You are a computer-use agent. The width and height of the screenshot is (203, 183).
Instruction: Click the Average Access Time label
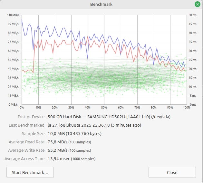[x=24, y=159]
